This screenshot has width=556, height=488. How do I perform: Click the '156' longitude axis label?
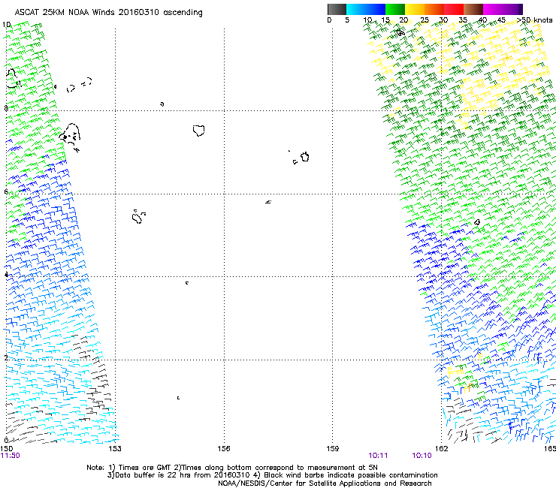point(224,449)
